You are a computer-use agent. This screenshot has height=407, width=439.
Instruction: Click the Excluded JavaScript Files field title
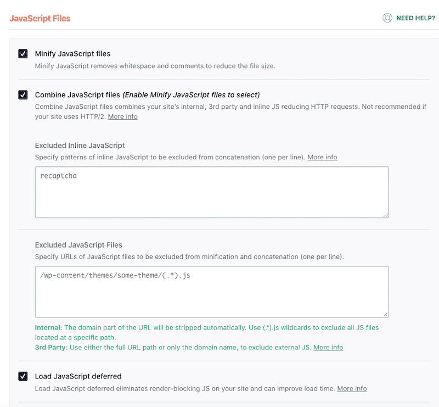78,245
